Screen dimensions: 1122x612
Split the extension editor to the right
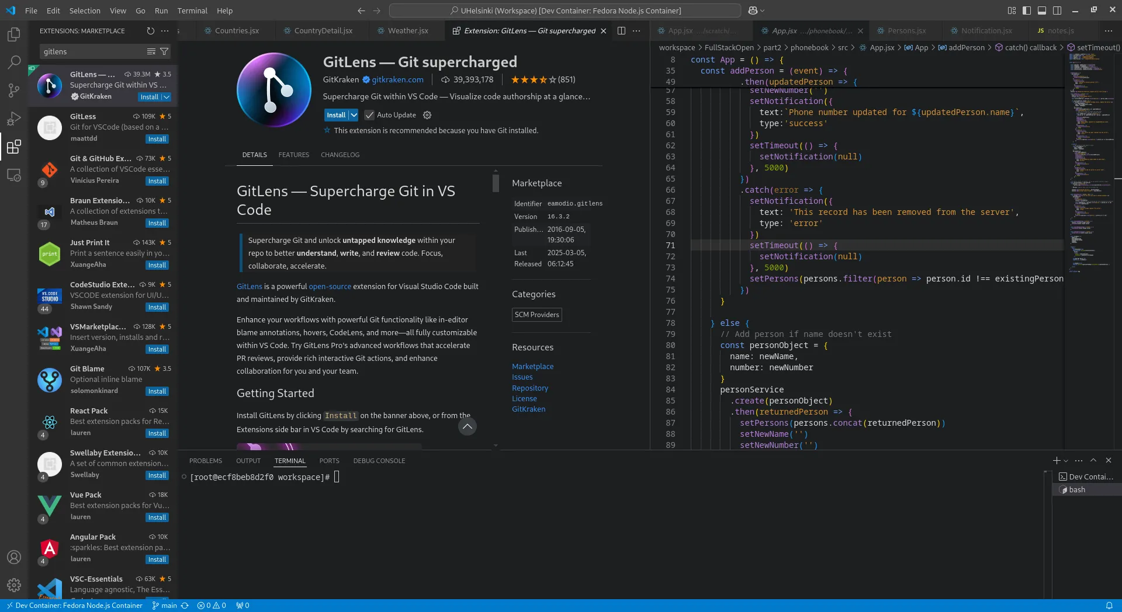(621, 31)
